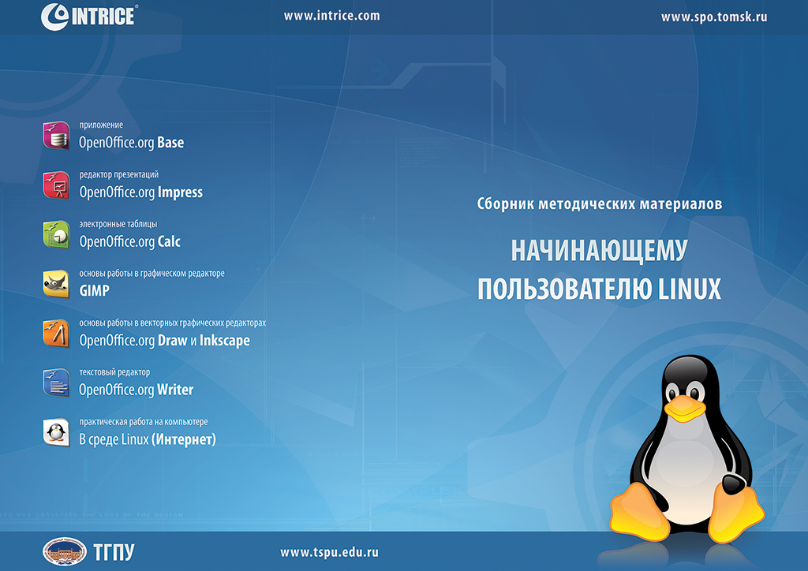Select the В среде Linux (Интернет) title
Screen dimensions: 808x571
pyautogui.click(x=148, y=439)
